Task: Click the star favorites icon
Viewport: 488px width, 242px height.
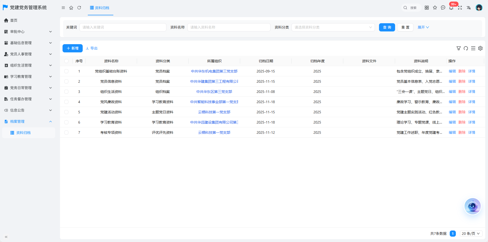Action: click(435, 8)
